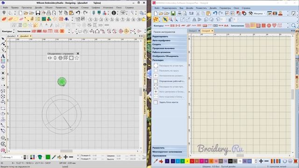299x168 pixels.
Task: Select arrow Select-object tool in Wilcom left toolbar
Action: pyautogui.click(x=3, y=39)
